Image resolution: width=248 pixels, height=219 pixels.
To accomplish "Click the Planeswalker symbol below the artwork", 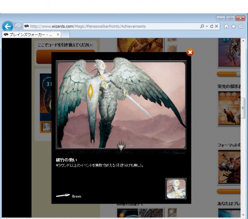I will coord(121,146).
